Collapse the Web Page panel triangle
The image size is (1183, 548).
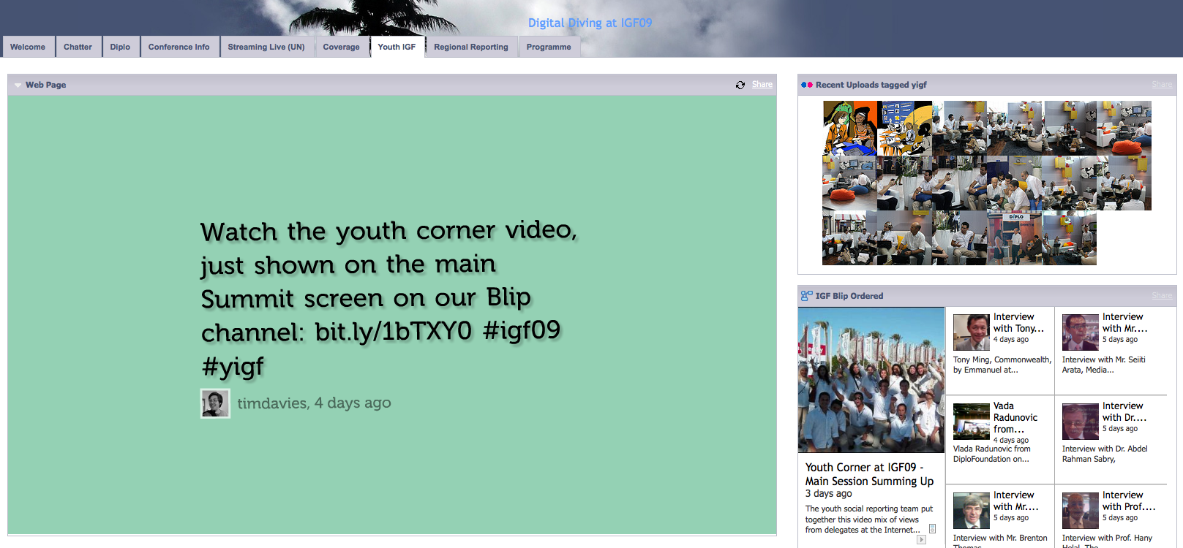click(18, 85)
